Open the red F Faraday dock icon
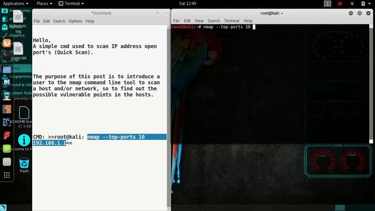375x211 pixels. click(6, 135)
